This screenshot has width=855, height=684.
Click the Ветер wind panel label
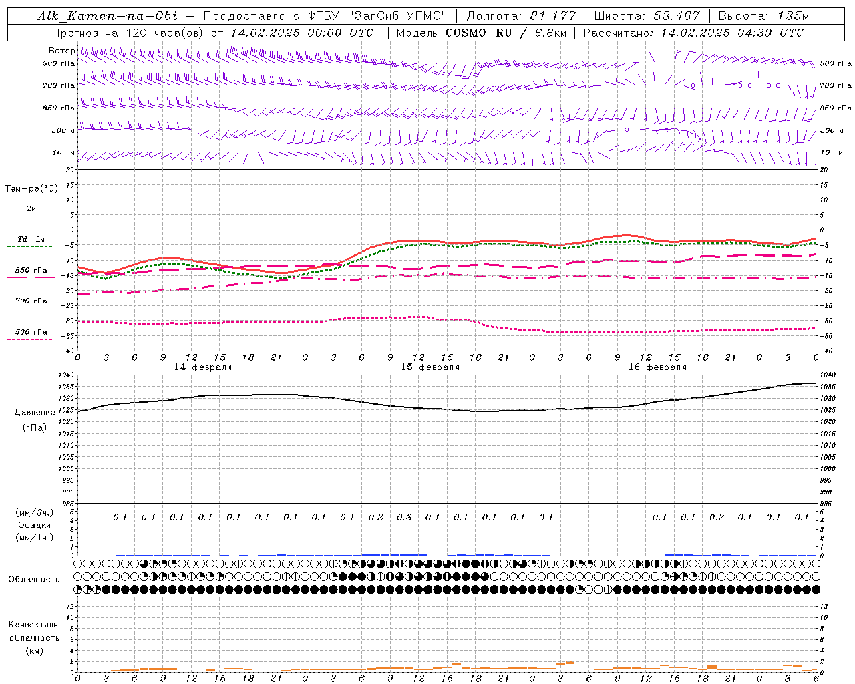click(x=61, y=51)
